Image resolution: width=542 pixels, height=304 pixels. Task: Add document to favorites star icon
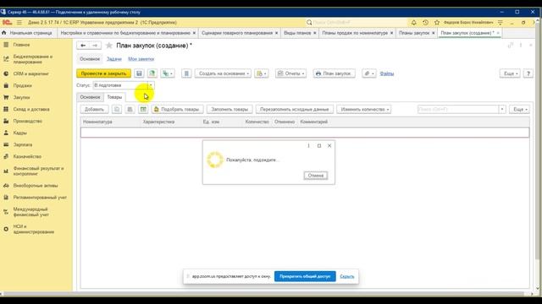109,46
